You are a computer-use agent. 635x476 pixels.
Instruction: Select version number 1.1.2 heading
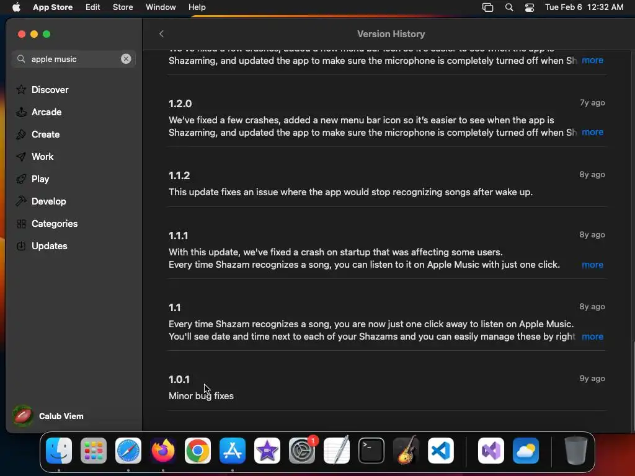point(179,175)
